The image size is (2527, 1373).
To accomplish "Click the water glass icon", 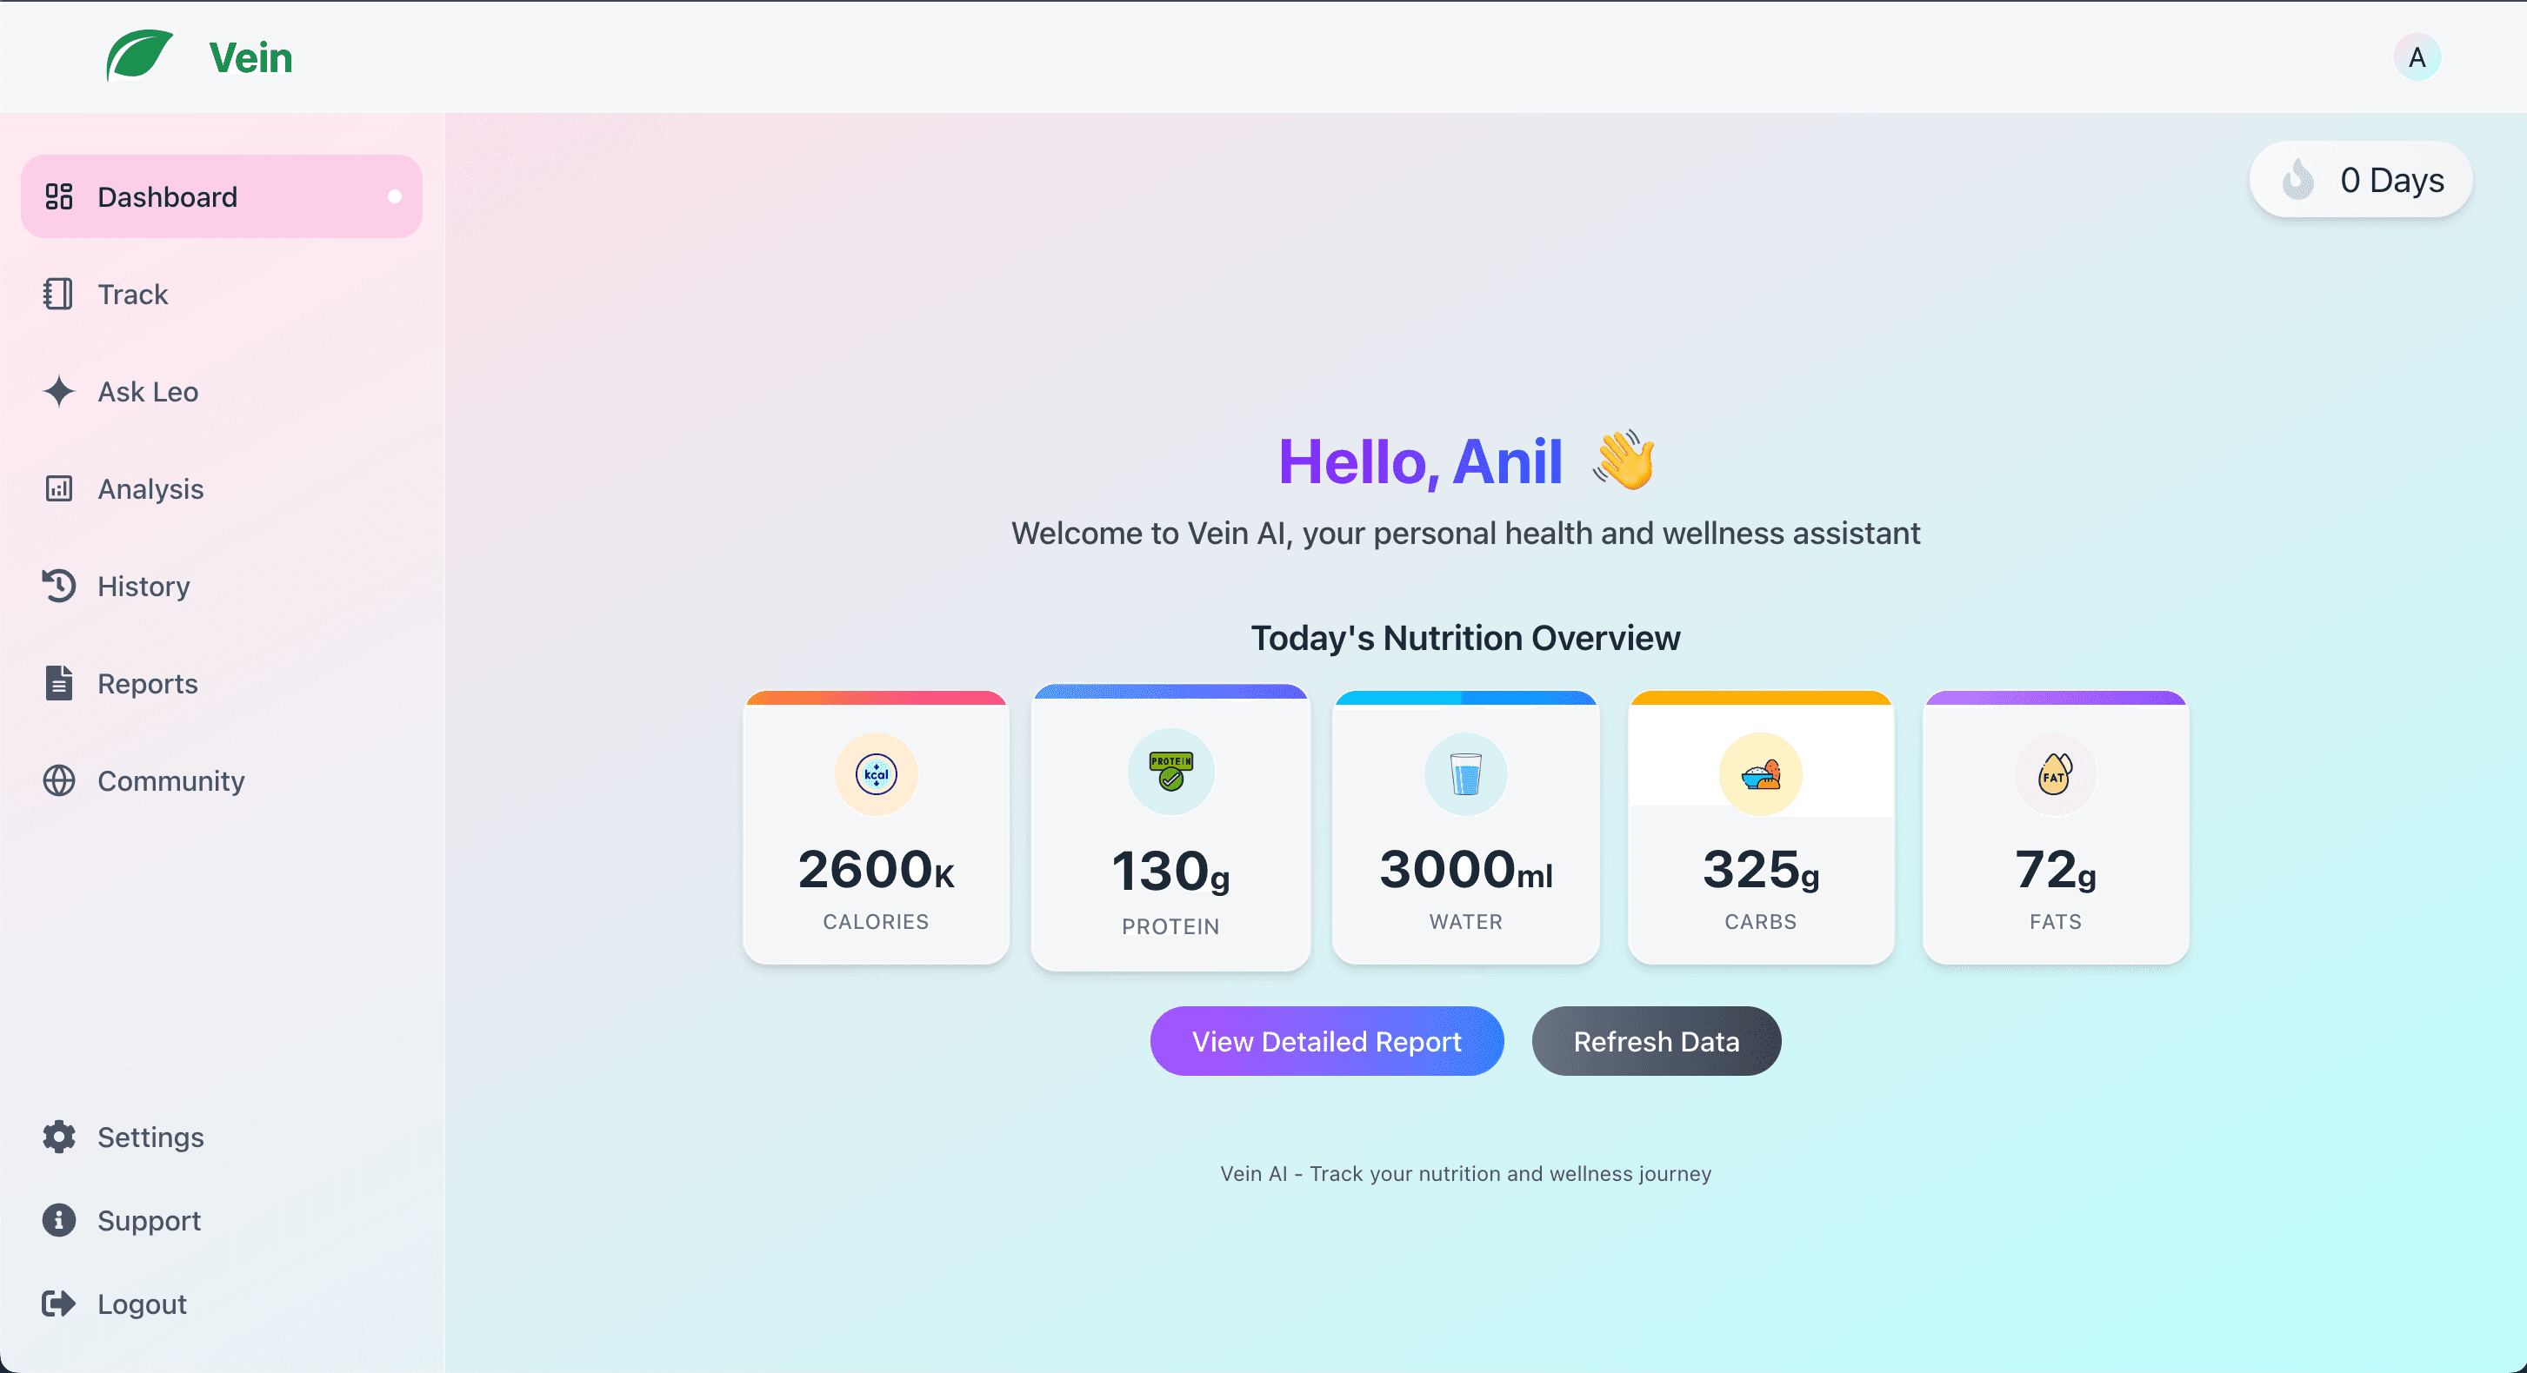I will tap(1464, 774).
